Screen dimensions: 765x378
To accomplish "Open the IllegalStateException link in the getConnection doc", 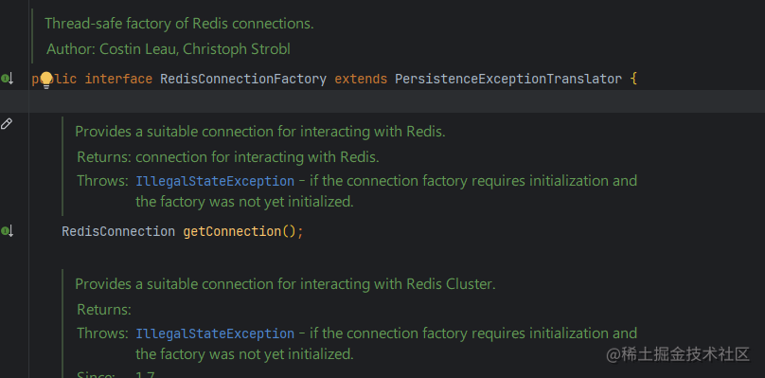I will point(215,181).
